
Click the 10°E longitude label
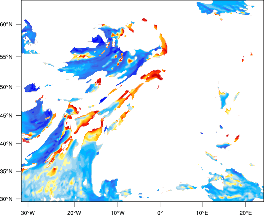(202, 213)
